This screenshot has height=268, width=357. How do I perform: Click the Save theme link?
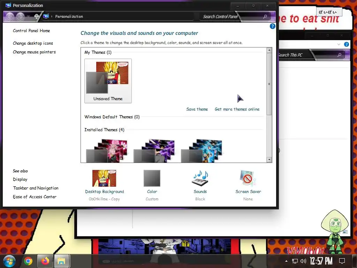coord(197,109)
